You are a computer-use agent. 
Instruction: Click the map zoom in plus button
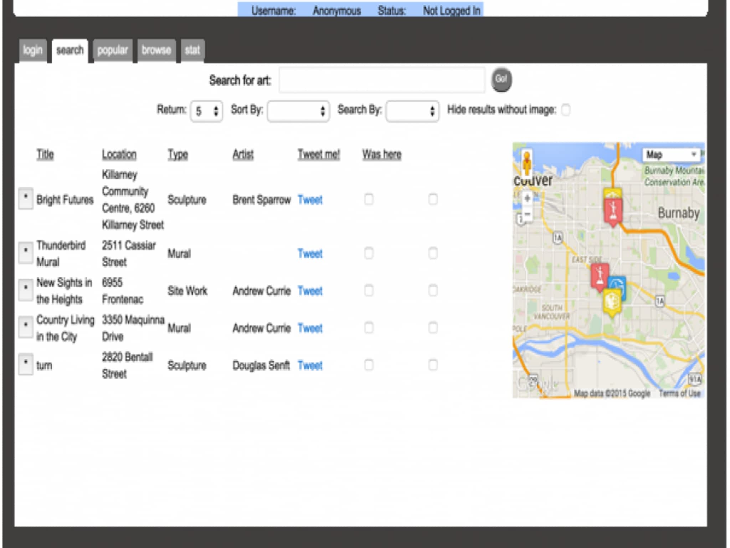point(527,198)
